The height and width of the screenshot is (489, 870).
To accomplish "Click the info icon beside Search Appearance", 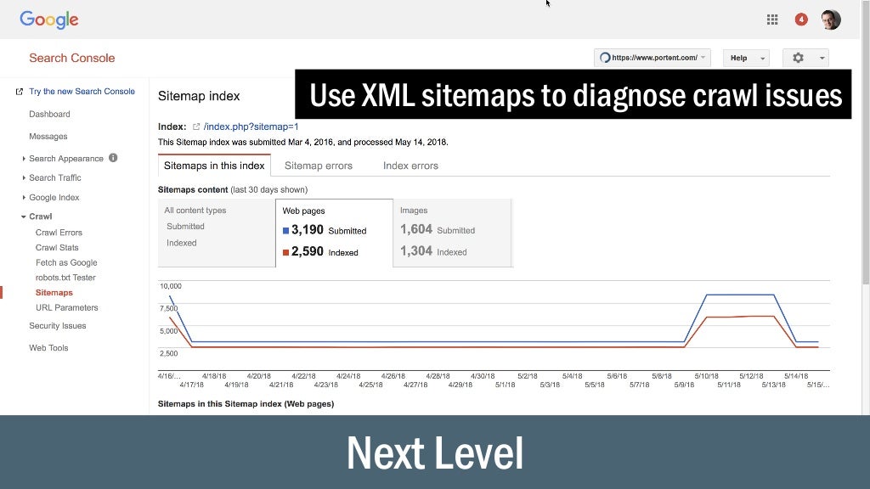I will tap(113, 158).
